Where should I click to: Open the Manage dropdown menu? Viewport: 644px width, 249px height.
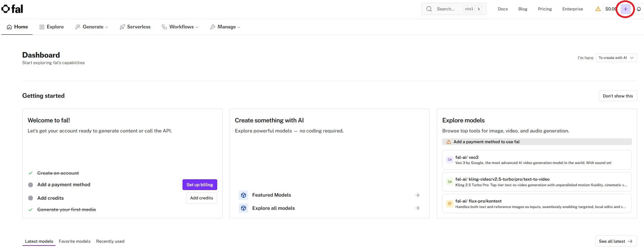coord(226,27)
